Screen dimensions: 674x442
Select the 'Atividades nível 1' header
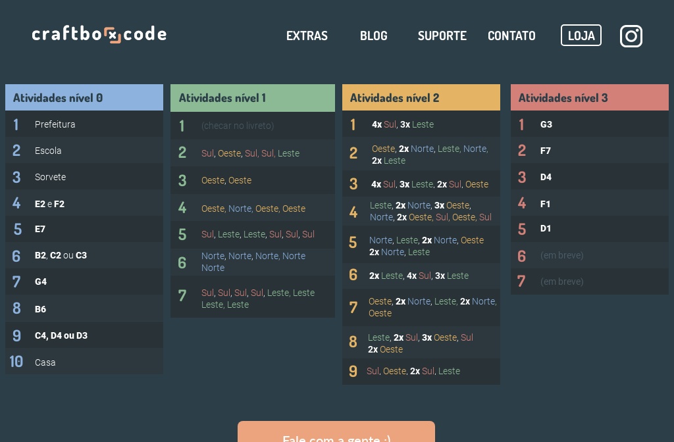click(253, 97)
